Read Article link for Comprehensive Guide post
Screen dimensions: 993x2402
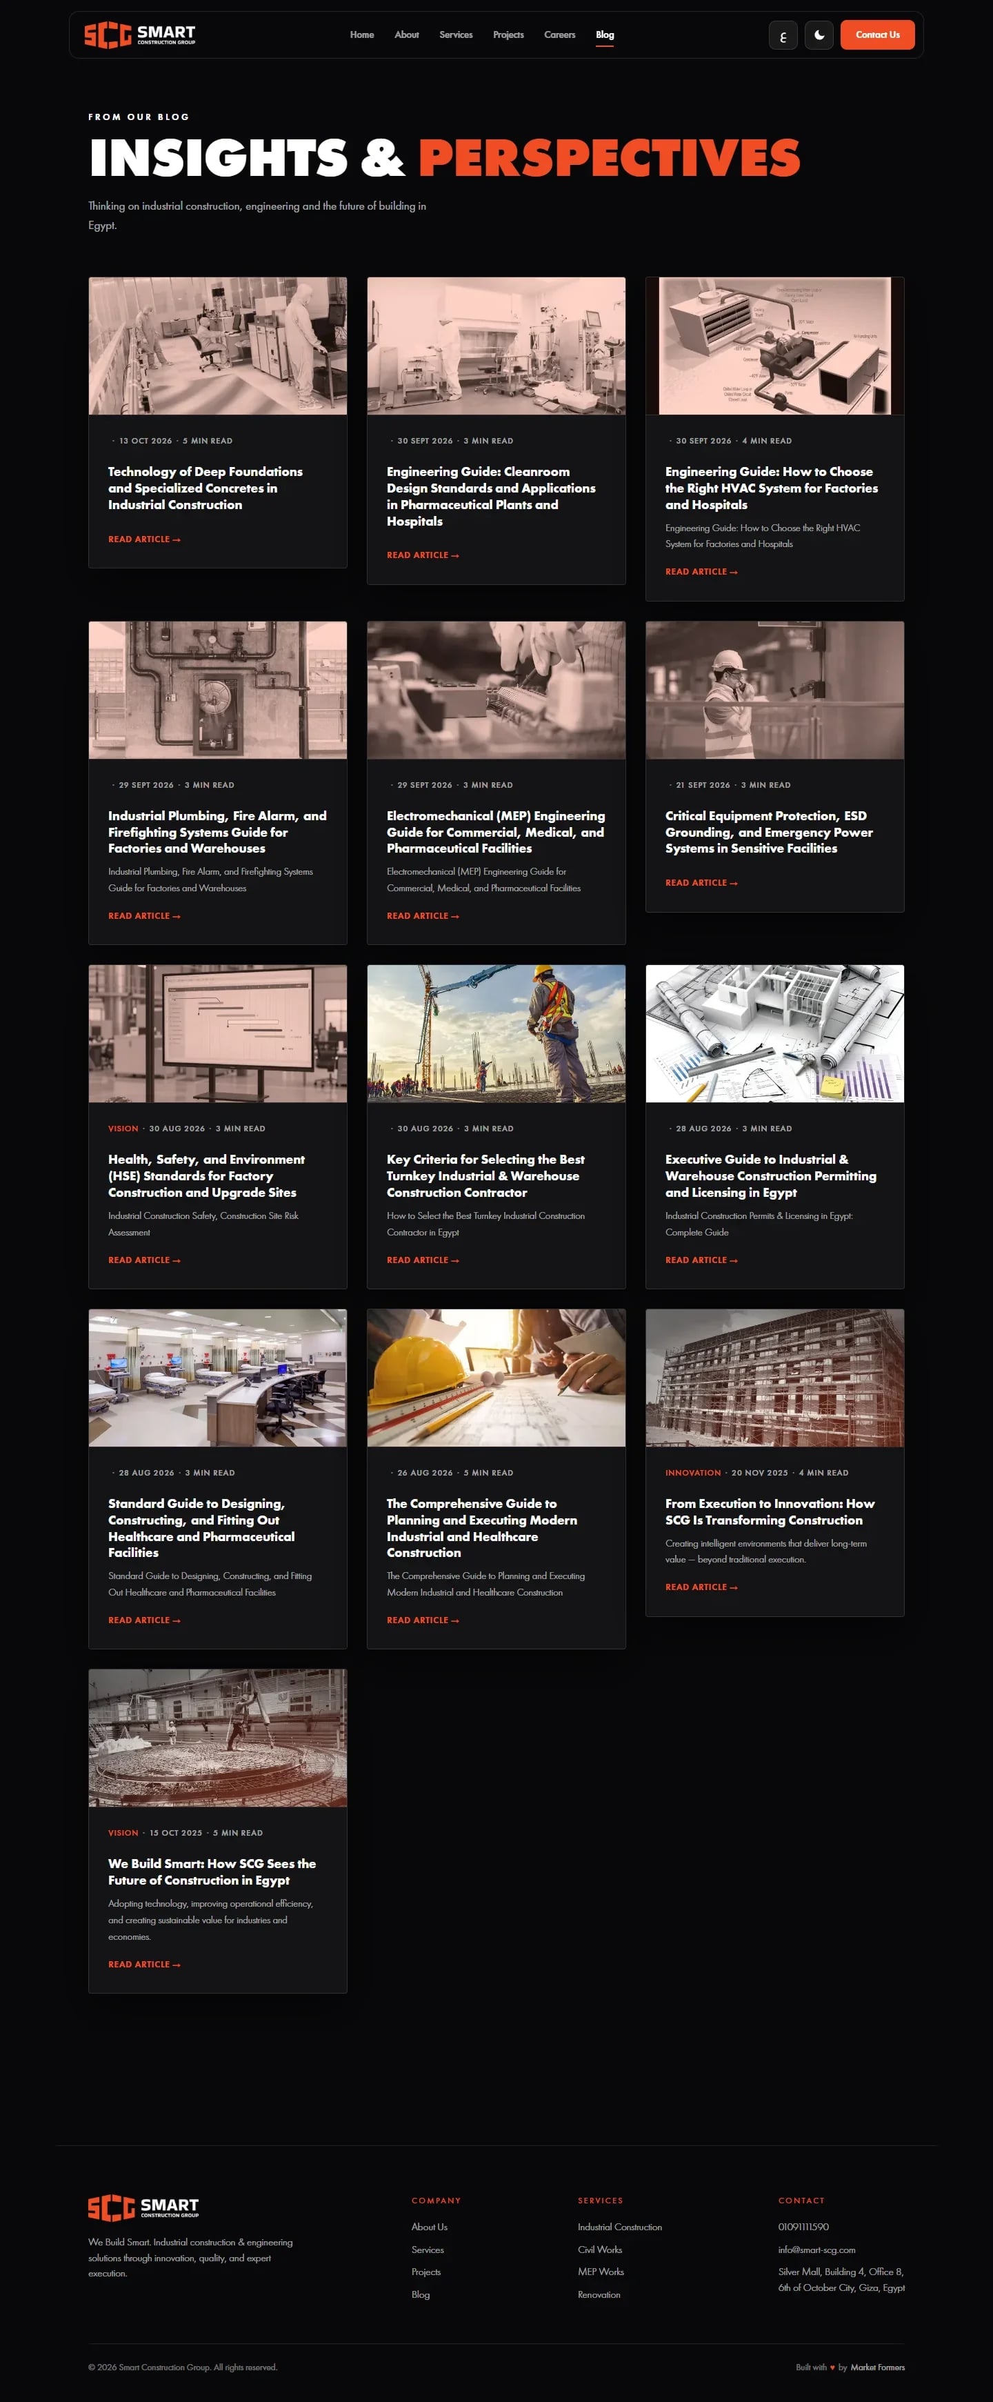click(x=423, y=1620)
